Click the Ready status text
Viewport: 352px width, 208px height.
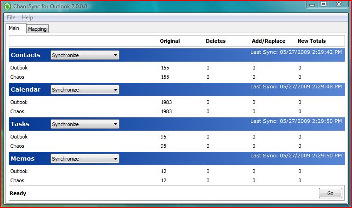pos(18,193)
